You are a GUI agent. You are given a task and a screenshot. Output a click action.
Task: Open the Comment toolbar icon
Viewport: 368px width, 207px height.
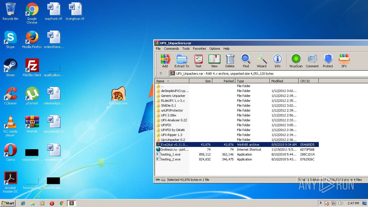tap(312, 61)
